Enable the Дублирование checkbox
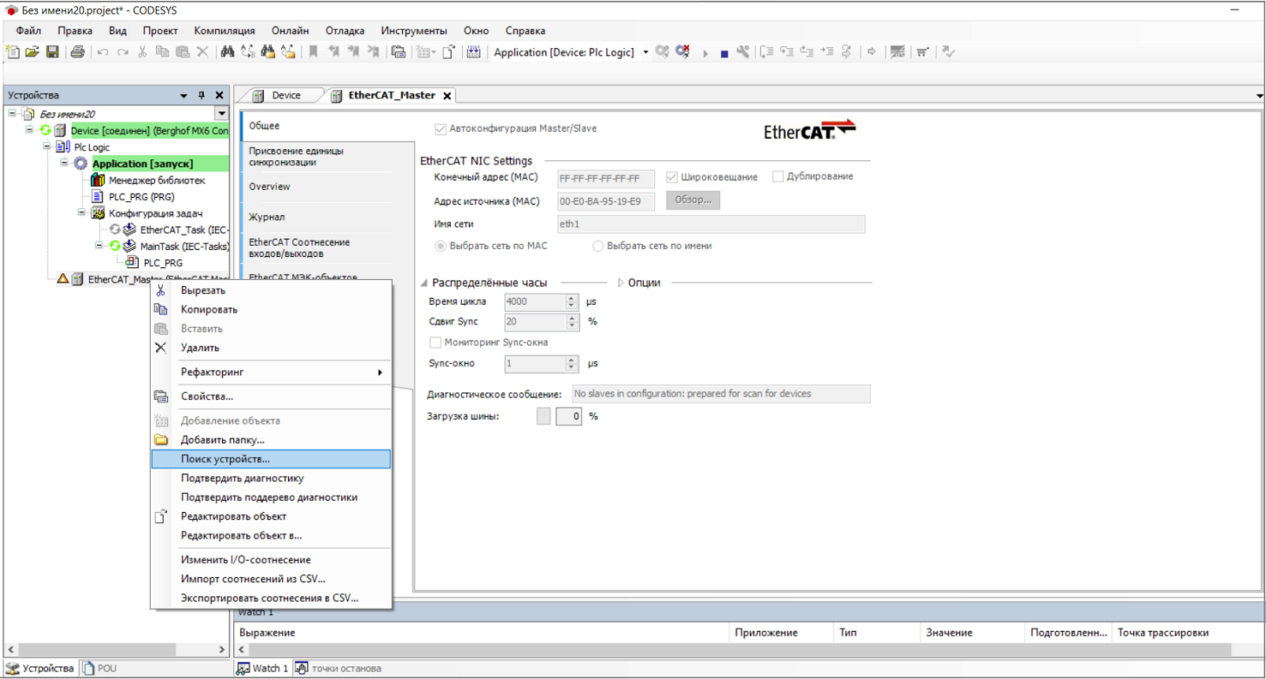 (778, 177)
